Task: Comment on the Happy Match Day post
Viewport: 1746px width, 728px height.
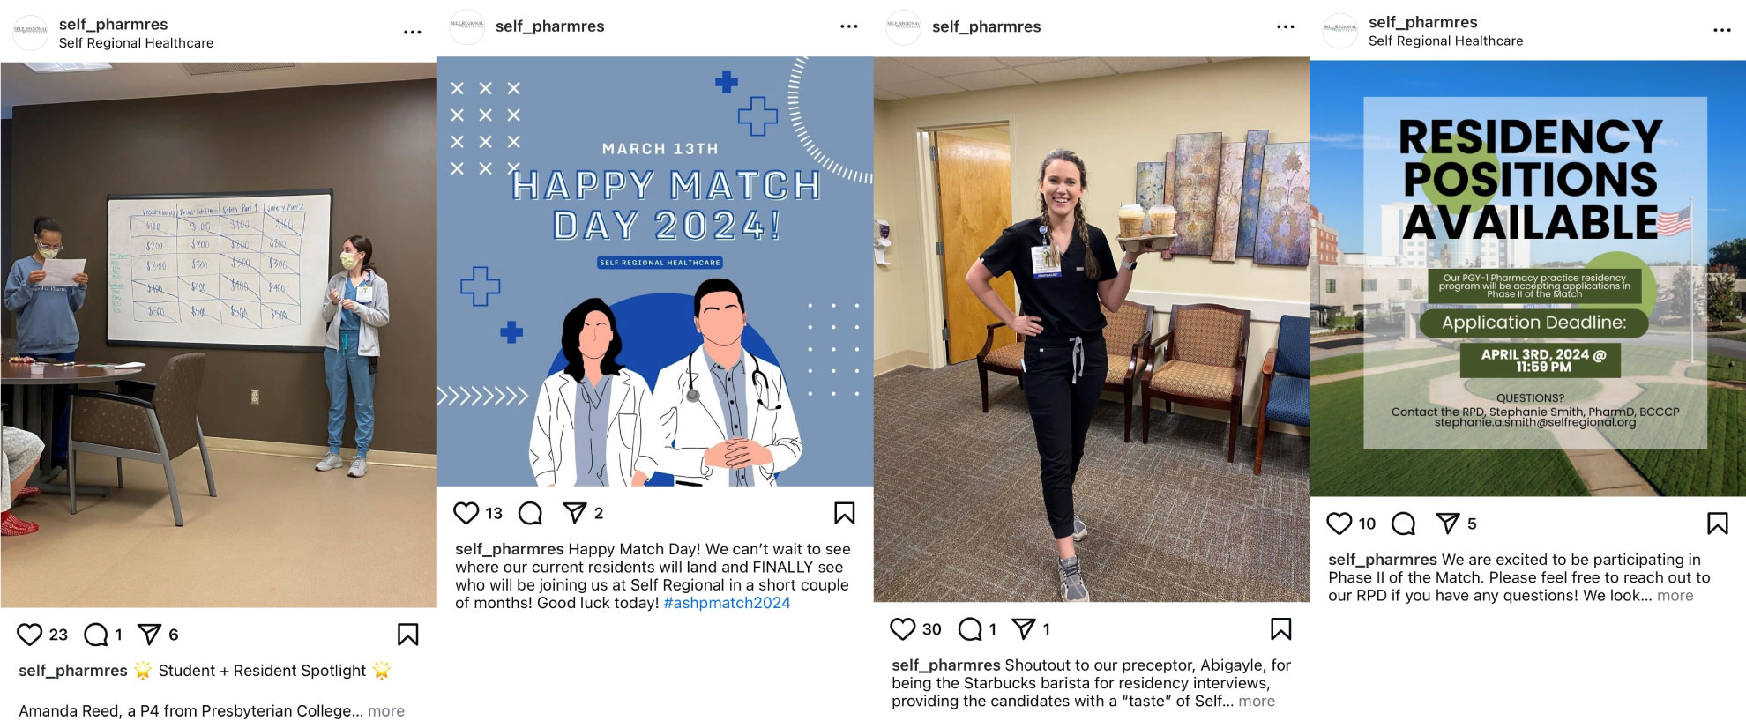Action: tap(531, 513)
